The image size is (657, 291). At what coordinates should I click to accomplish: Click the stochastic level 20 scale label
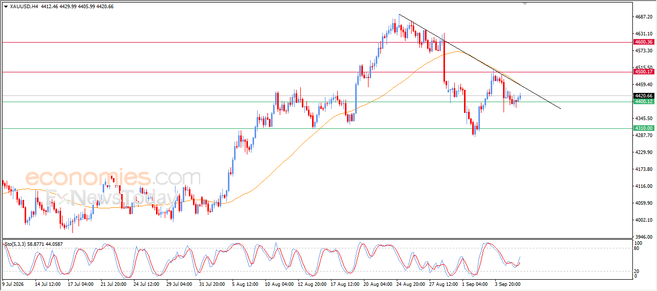(637, 270)
